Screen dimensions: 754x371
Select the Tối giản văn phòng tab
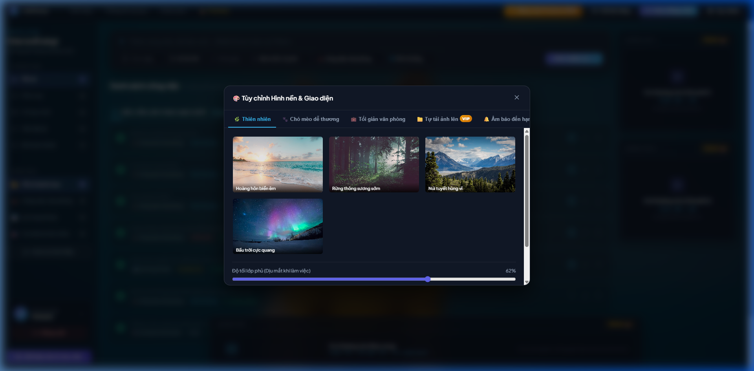(x=378, y=119)
